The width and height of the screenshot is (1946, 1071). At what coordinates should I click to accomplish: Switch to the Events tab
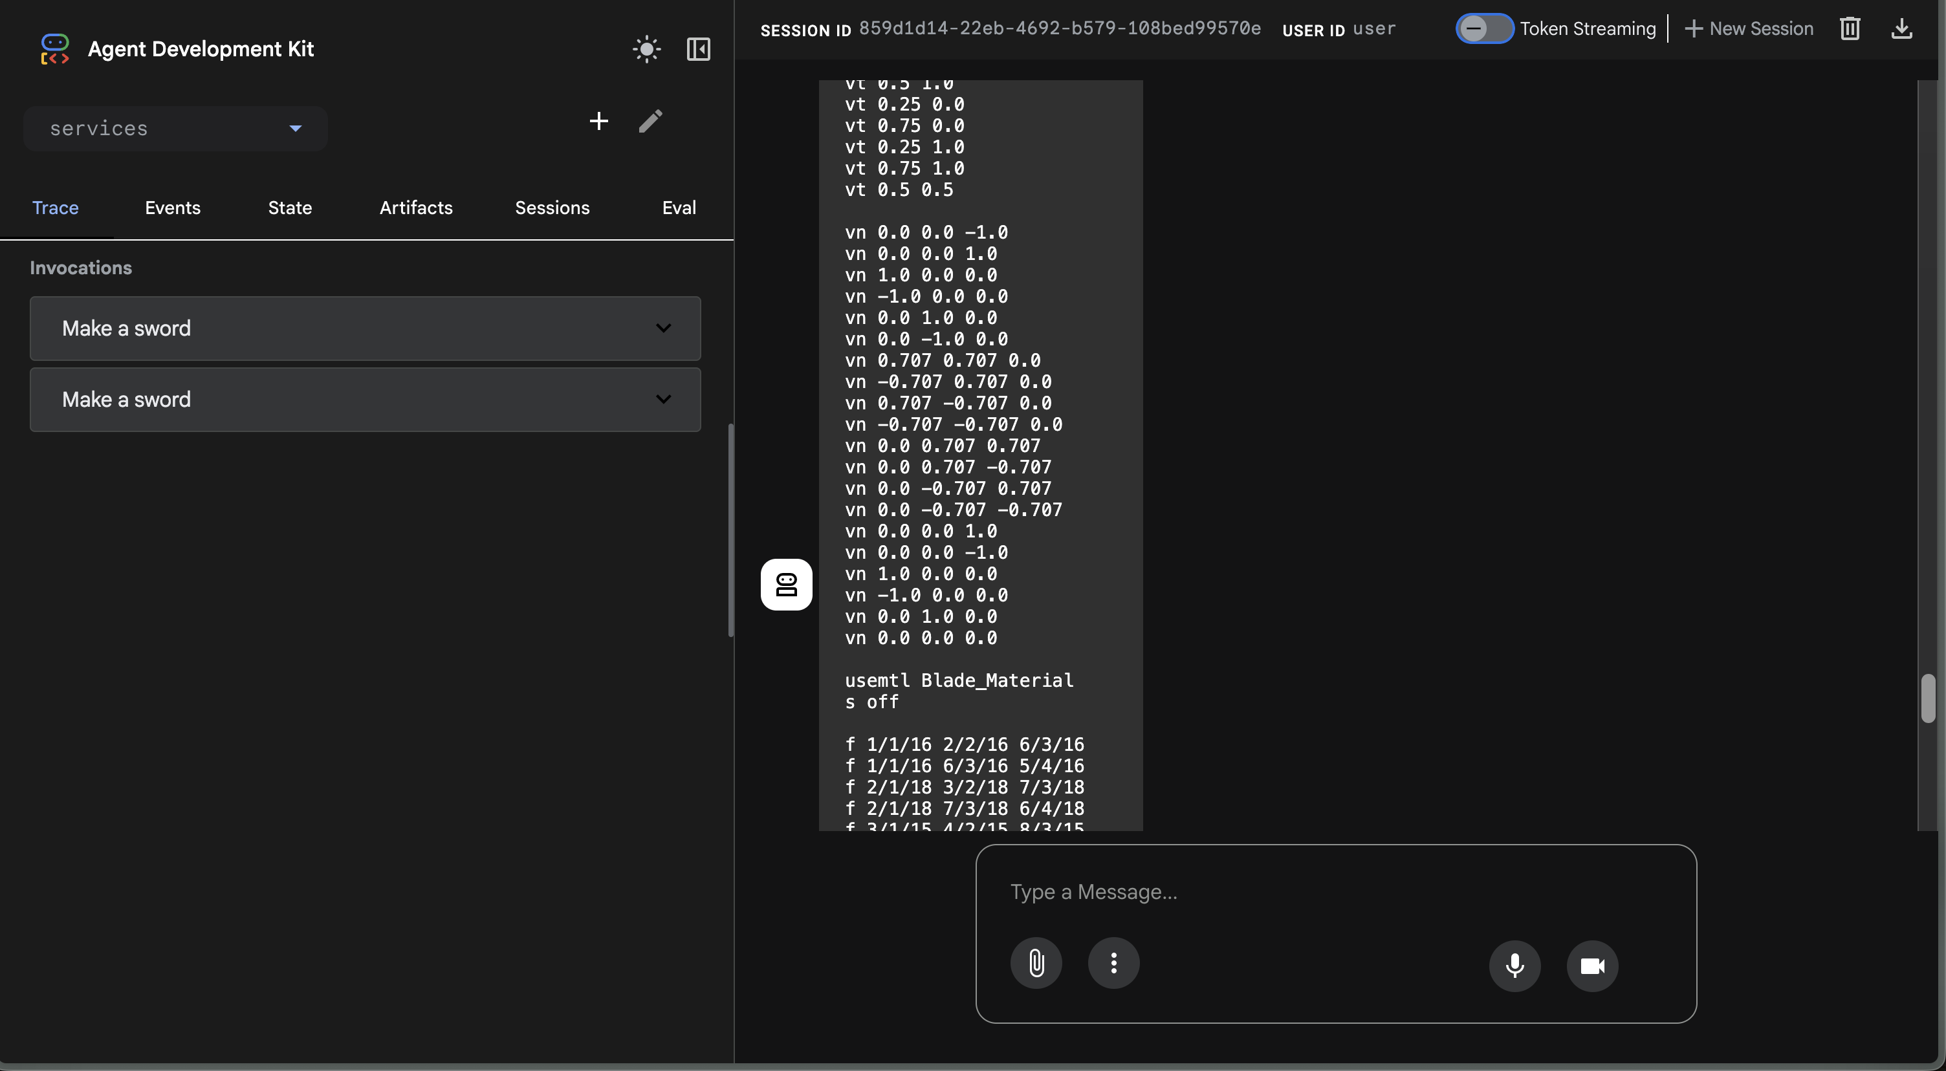coord(172,208)
